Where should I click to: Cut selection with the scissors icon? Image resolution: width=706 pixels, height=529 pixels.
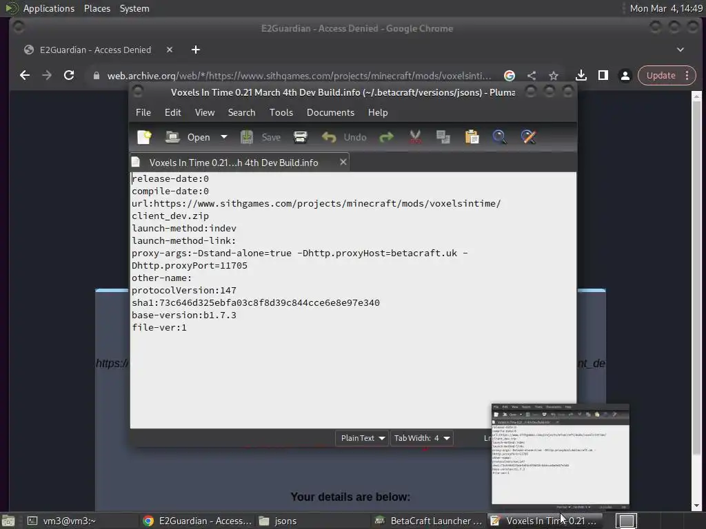[415, 137]
